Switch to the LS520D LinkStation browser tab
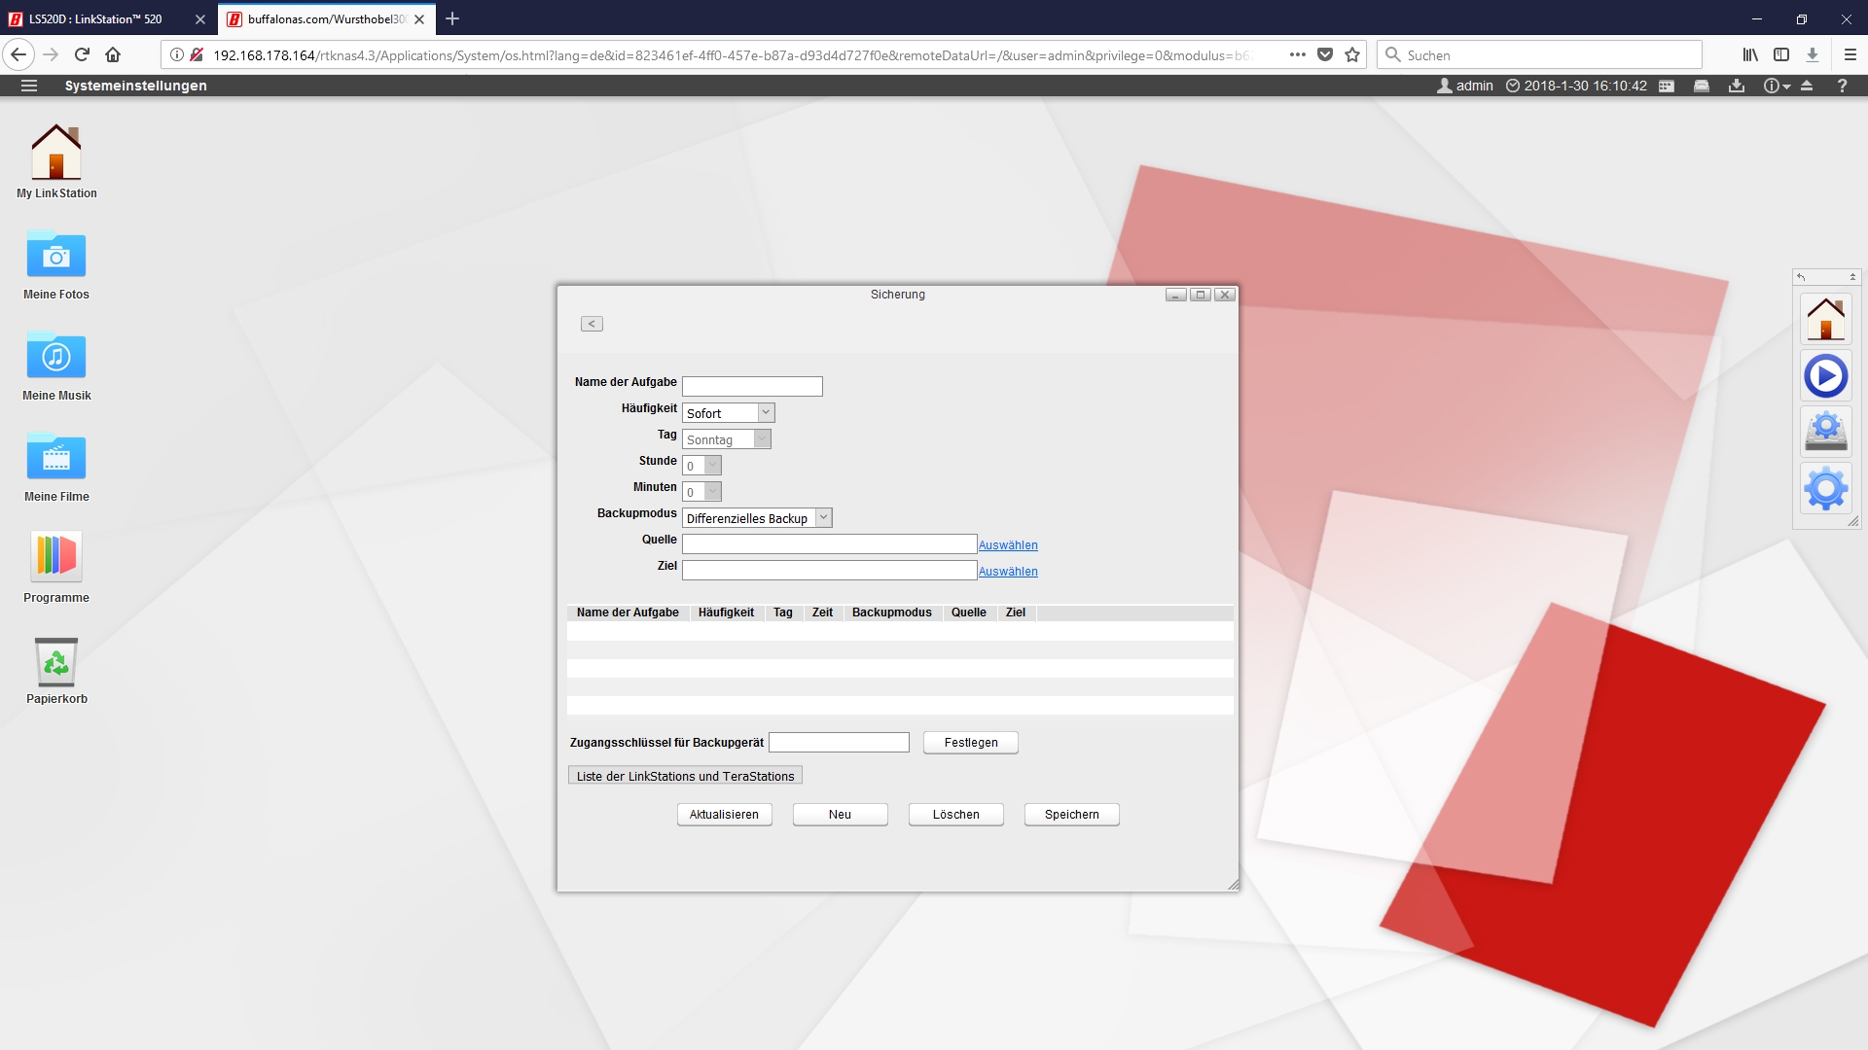The height and width of the screenshot is (1050, 1868). pyautogui.click(x=97, y=18)
